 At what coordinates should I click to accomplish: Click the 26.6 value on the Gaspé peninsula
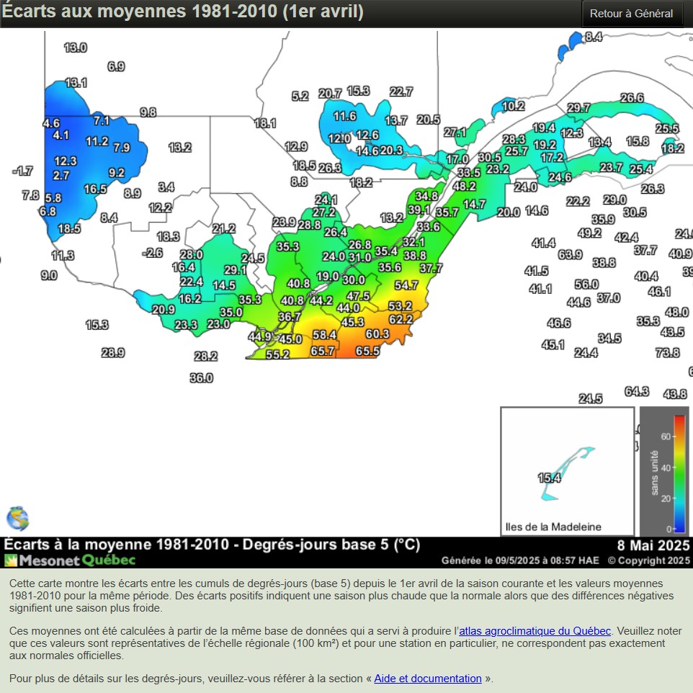click(x=631, y=98)
